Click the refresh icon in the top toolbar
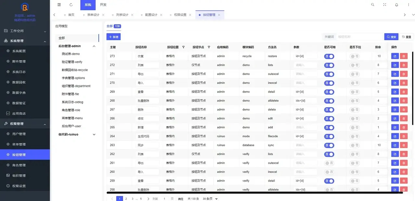Screen dimensions: 415x201 tap(71, 5)
